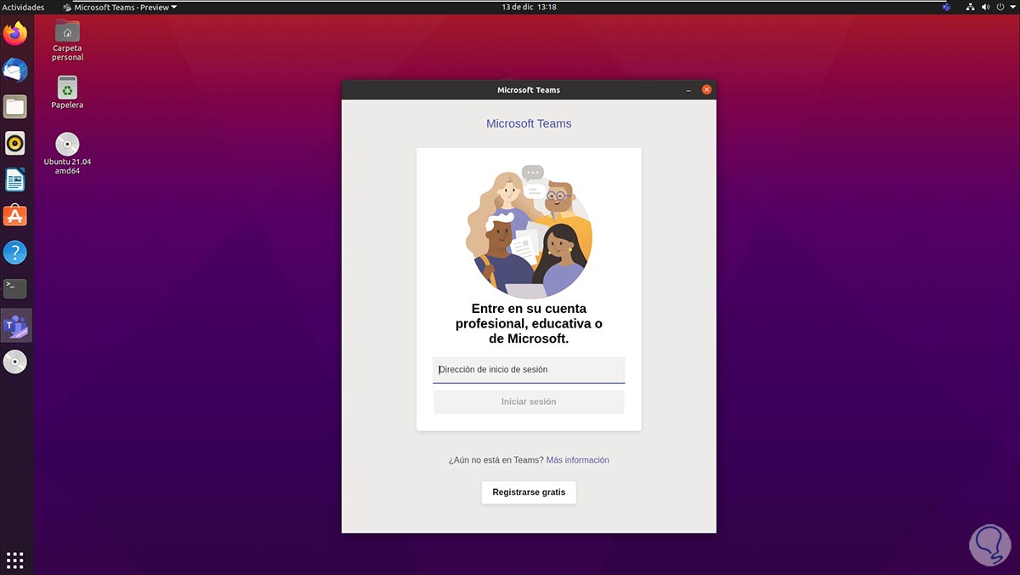Open the Files manager in dock
The height and width of the screenshot is (575, 1020).
[x=15, y=106]
